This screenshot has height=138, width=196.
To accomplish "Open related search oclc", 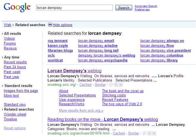I will 51,55.
